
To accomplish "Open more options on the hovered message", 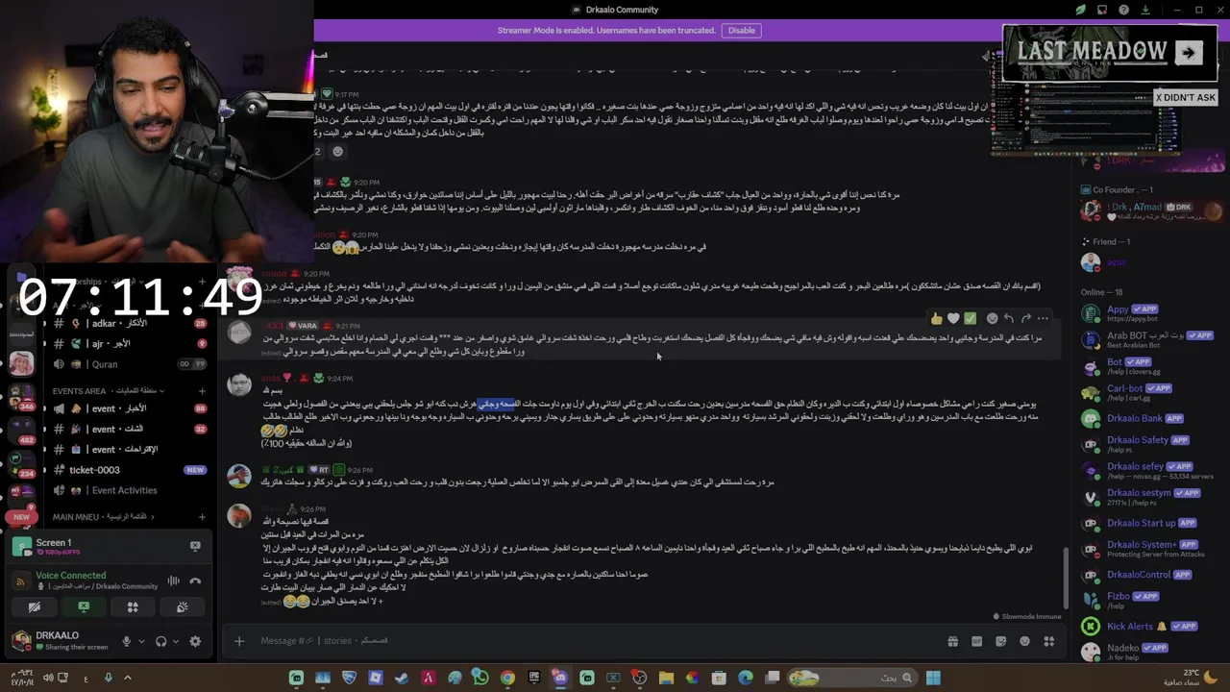I will (x=1044, y=318).
